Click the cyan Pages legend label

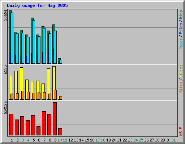coord(181,44)
